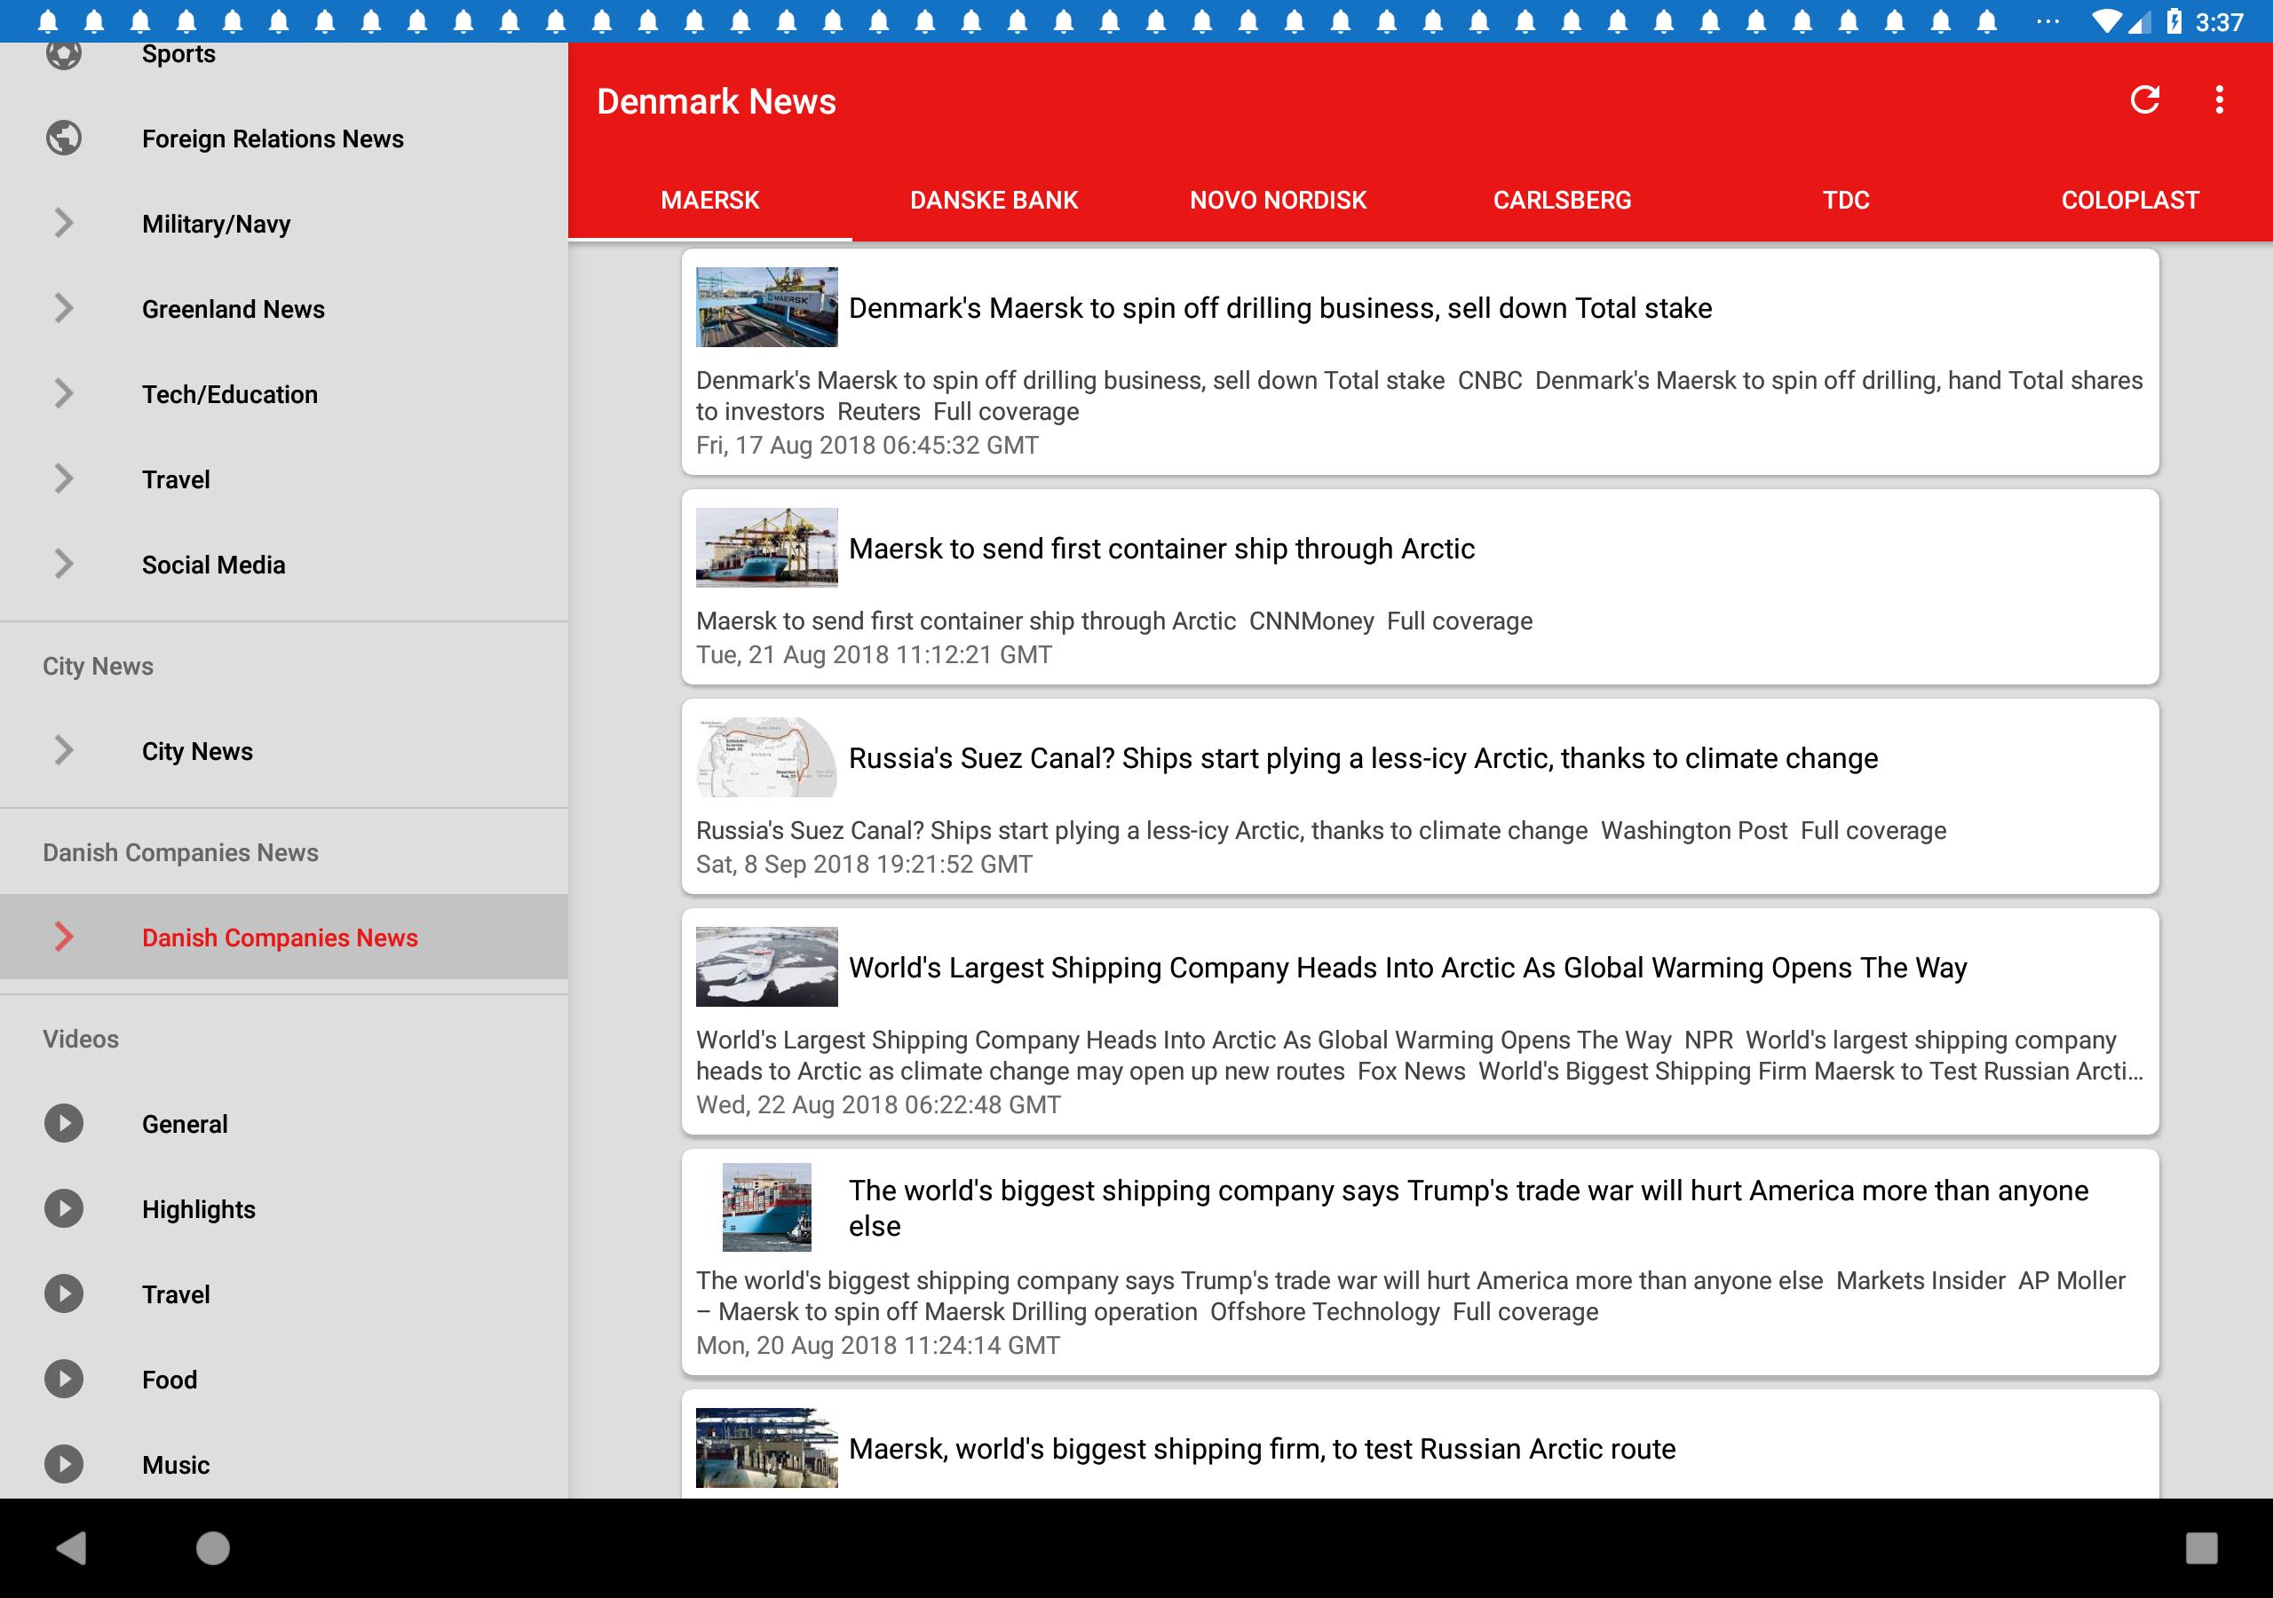
Task: Tap map thumbnail of Russia's Suez Canal article
Action: [x=766, y=756]
